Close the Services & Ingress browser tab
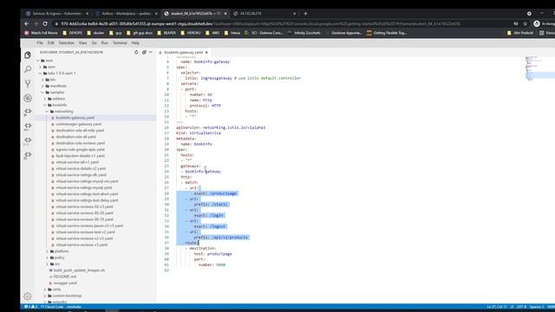Screen dimensions: 555x312 pyautogui.click(x=88, y=14)
